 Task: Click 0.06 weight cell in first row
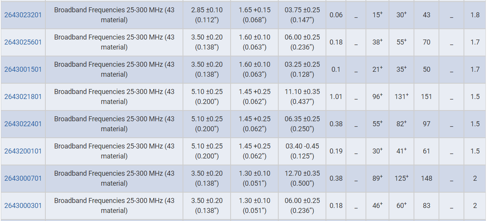coord(336,15)
